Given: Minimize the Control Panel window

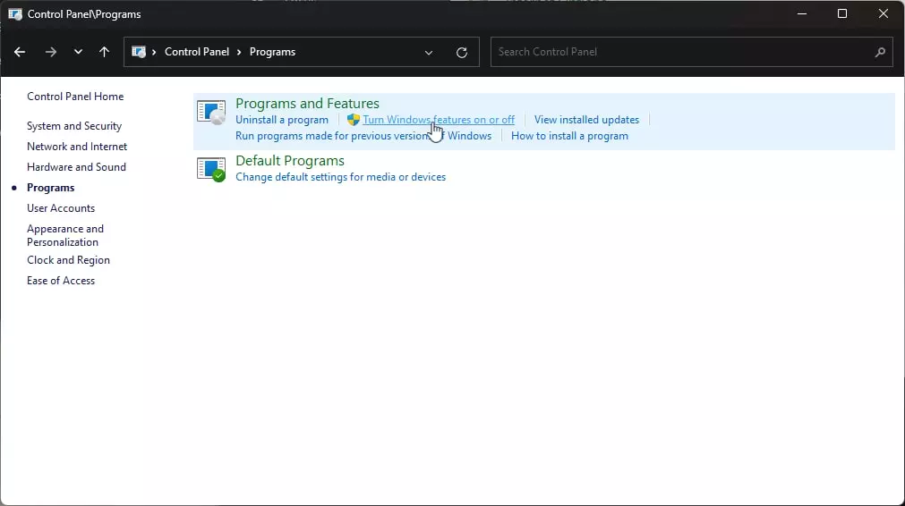Looking at the screenshot, I should [802, 13].
